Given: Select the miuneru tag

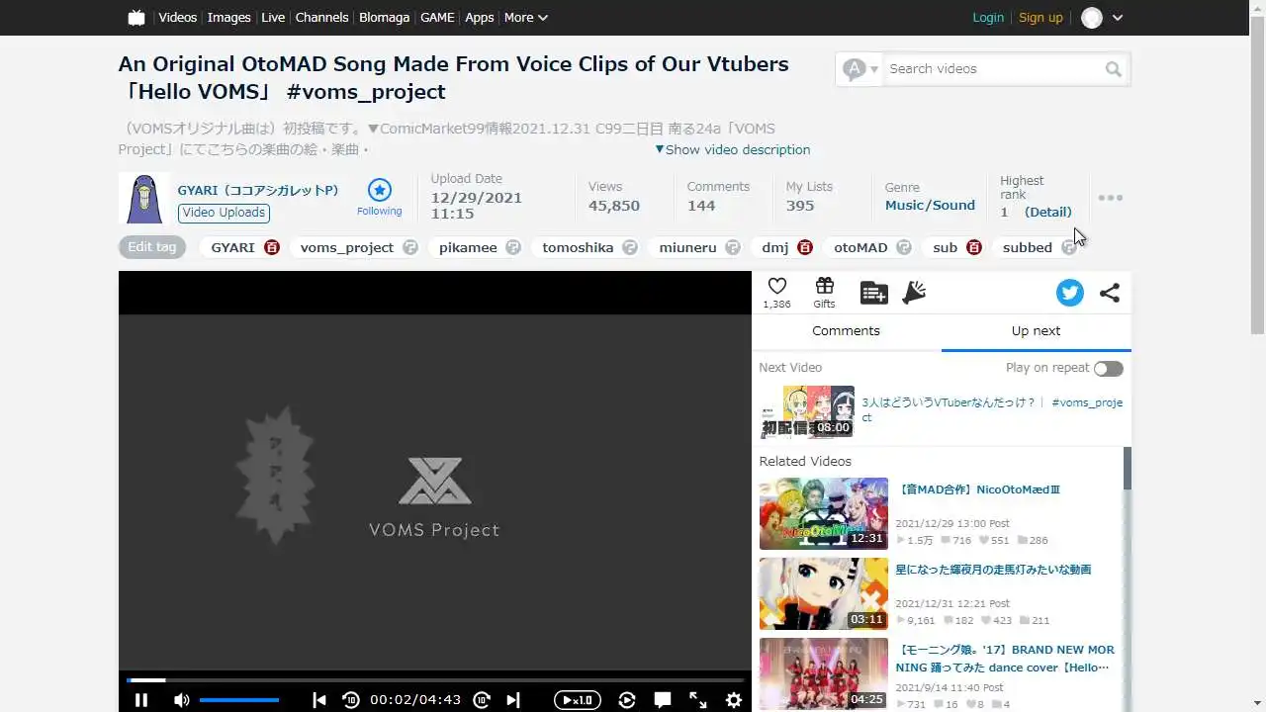Looking at the screenshot, I should [x=687, y=247].
